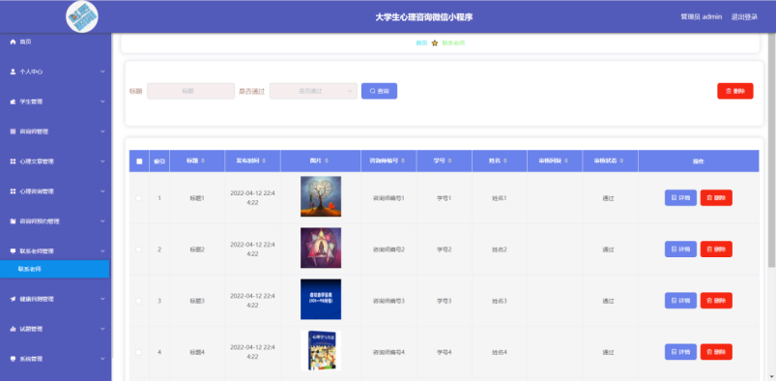The height and width of the screenshot is (381, 776).
Task: Sort by 审核状态 using its sort arrows
Action: click(x=621, y=161)
